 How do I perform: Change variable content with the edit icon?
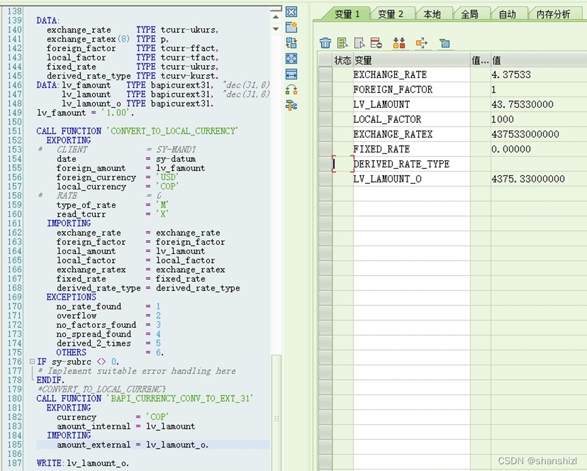tap(343, 43)
